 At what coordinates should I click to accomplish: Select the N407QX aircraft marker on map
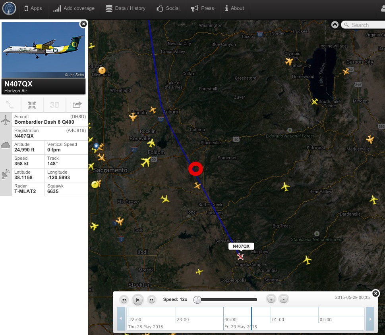240,257
